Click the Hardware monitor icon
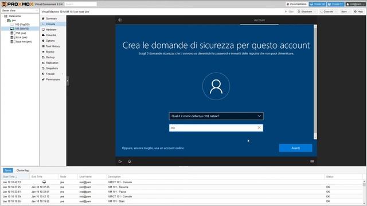Image resolution: width=367 pixels, height=206 pixels. tap(43, 30)
